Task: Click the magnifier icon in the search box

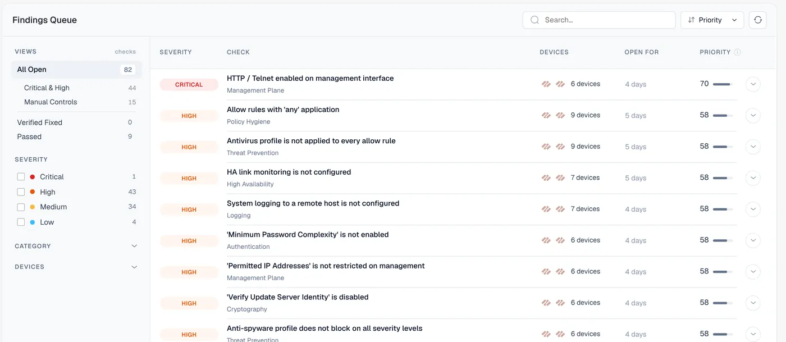Action: tap(534, 20)
